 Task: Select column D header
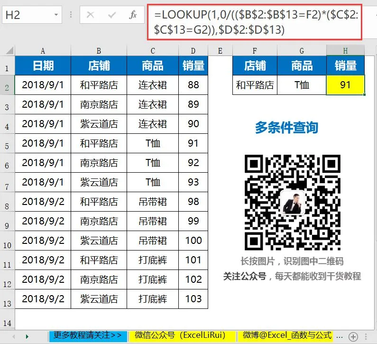click(x=193, y=51)
